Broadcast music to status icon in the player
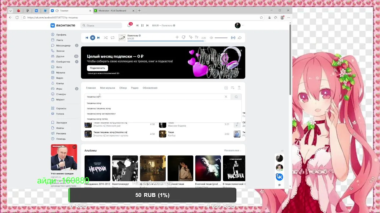 [x=233, y=38]
